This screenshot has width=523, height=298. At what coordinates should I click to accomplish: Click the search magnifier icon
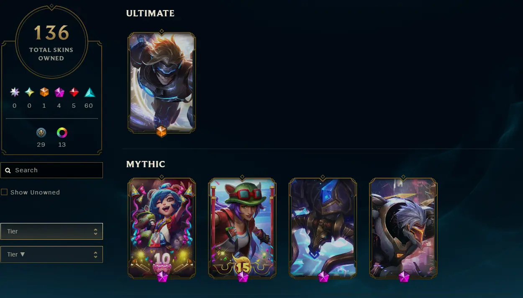[8, 171]
